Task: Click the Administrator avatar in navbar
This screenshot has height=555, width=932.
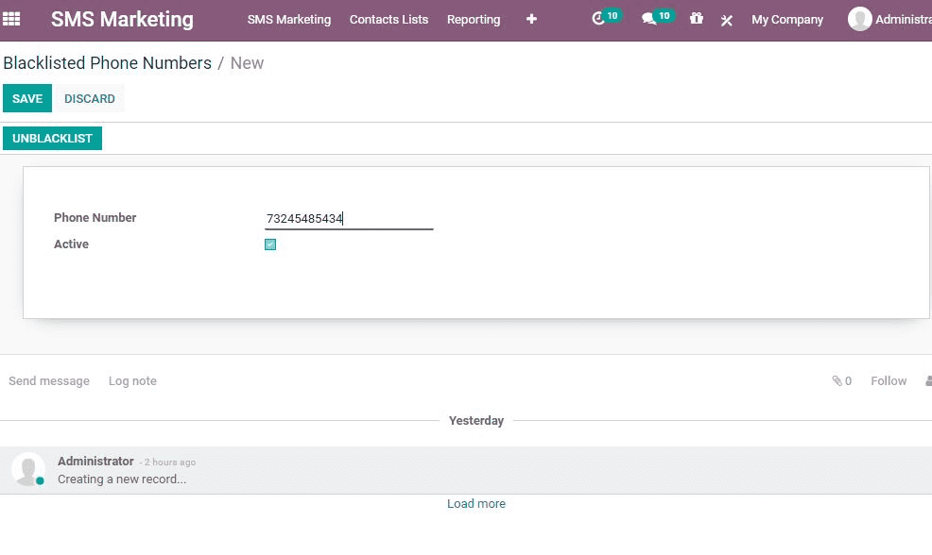Action: coord(859,19)
